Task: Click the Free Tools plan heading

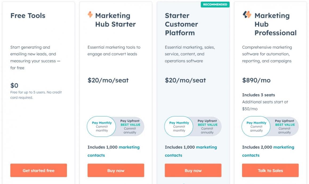Action: (28, 16)
